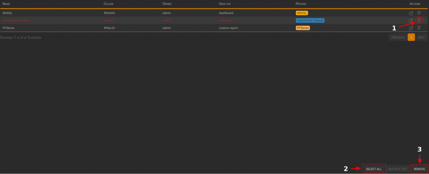
Task: Sort table by Colour column
Action: coord(109,4)
